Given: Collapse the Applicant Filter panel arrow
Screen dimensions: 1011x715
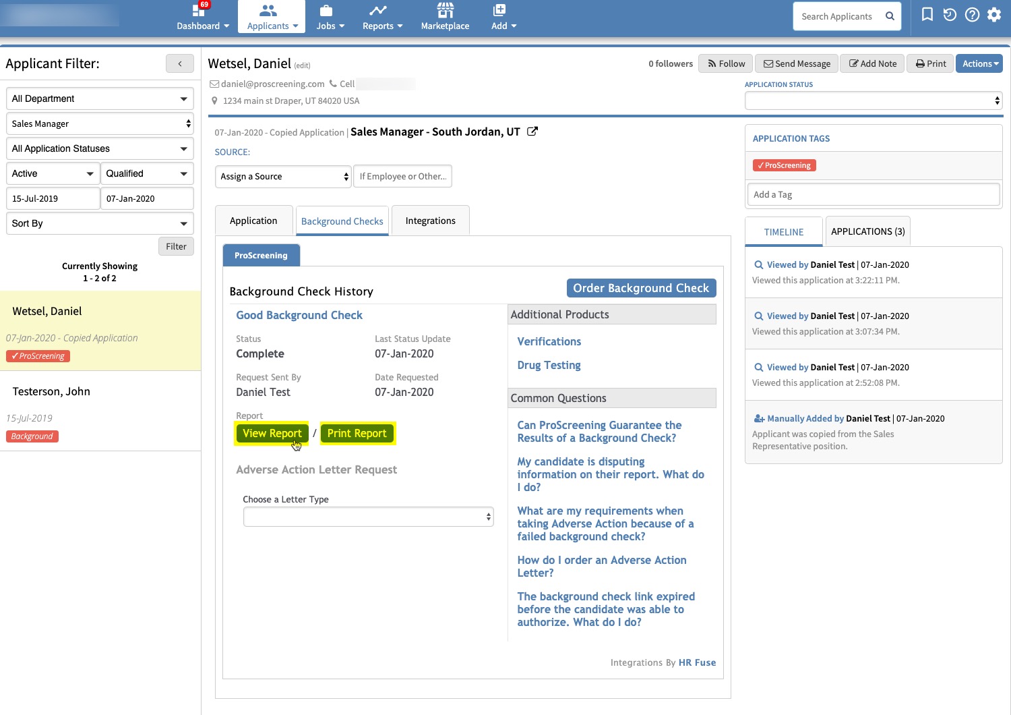Looking at the screenshot, I should [180, 63].
